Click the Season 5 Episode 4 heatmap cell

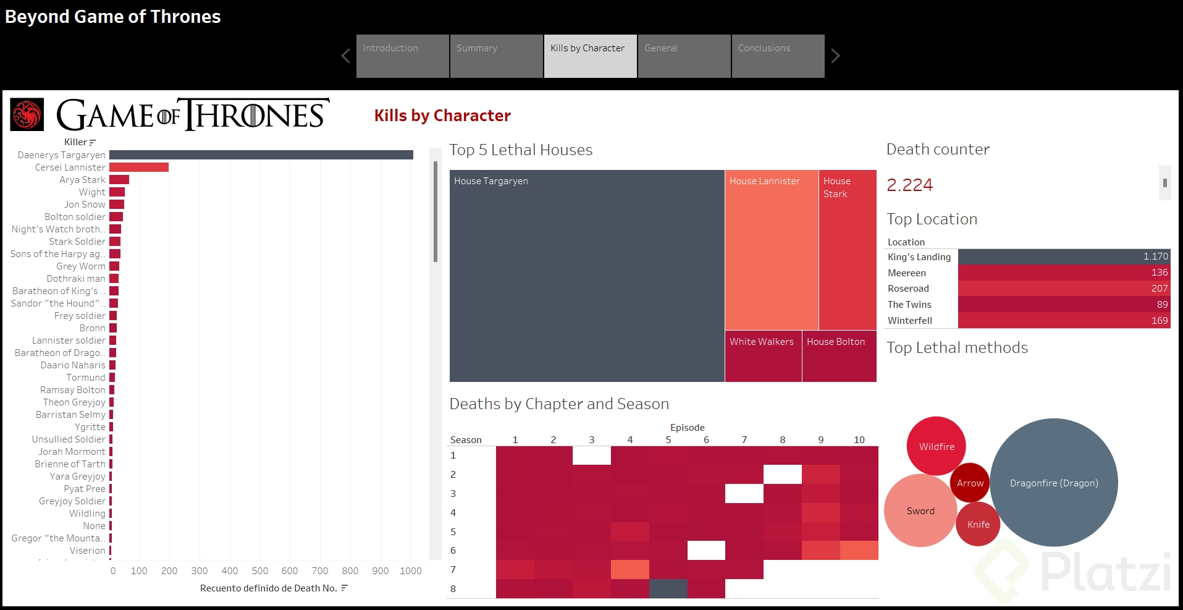click(630, 532)
